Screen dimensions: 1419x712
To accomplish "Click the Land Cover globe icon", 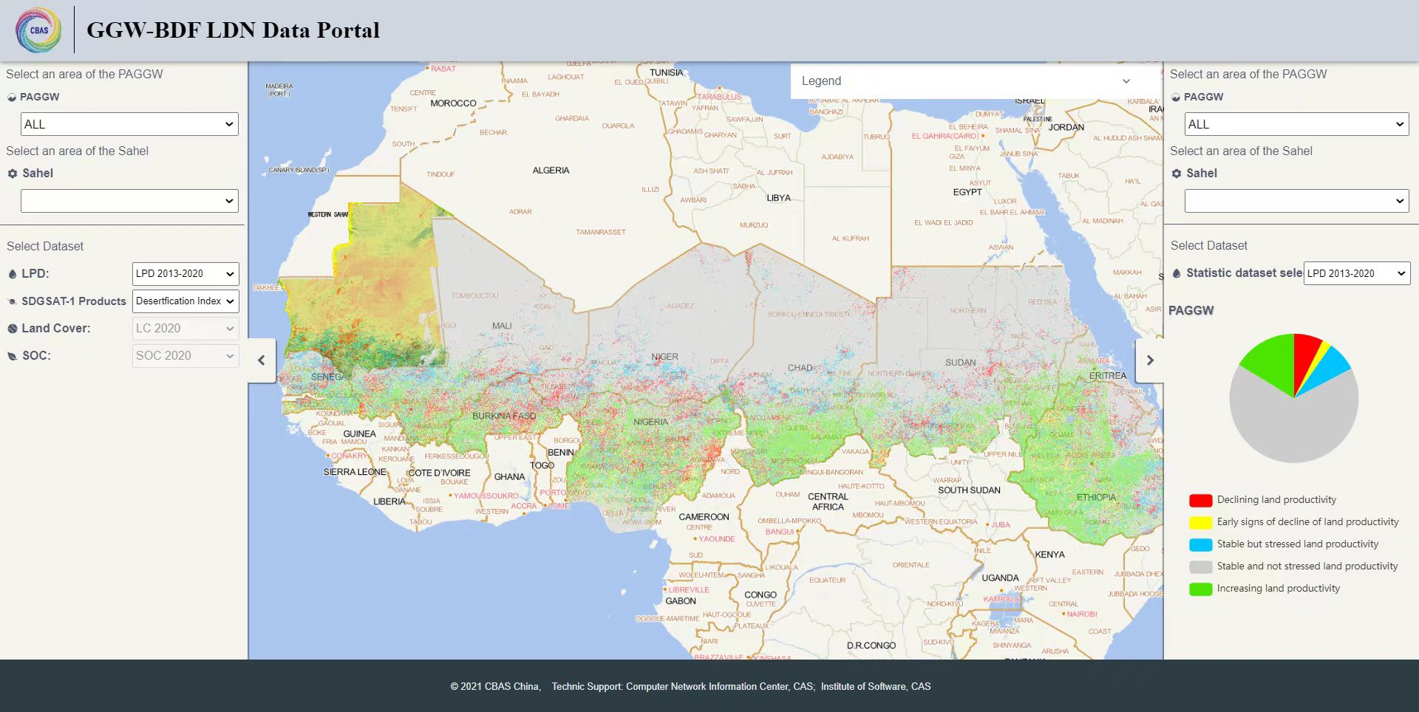I will (x=13, y=329).
